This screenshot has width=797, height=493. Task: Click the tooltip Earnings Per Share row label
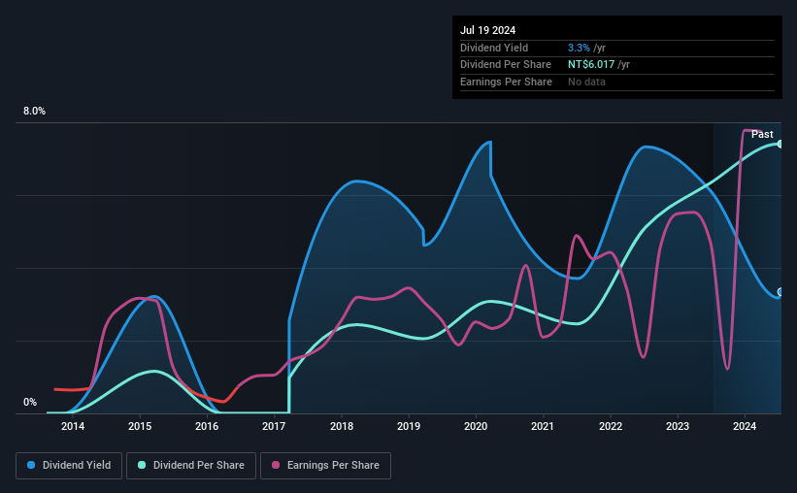coord(507,82)
